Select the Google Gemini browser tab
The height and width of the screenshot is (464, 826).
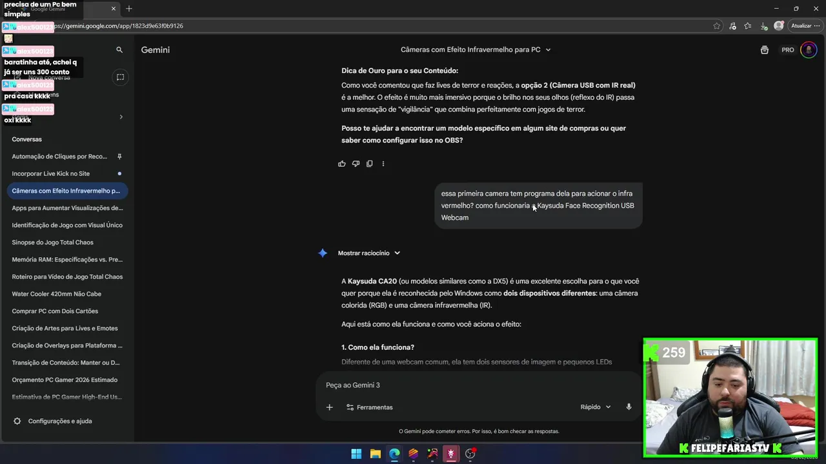click(61, 9)
